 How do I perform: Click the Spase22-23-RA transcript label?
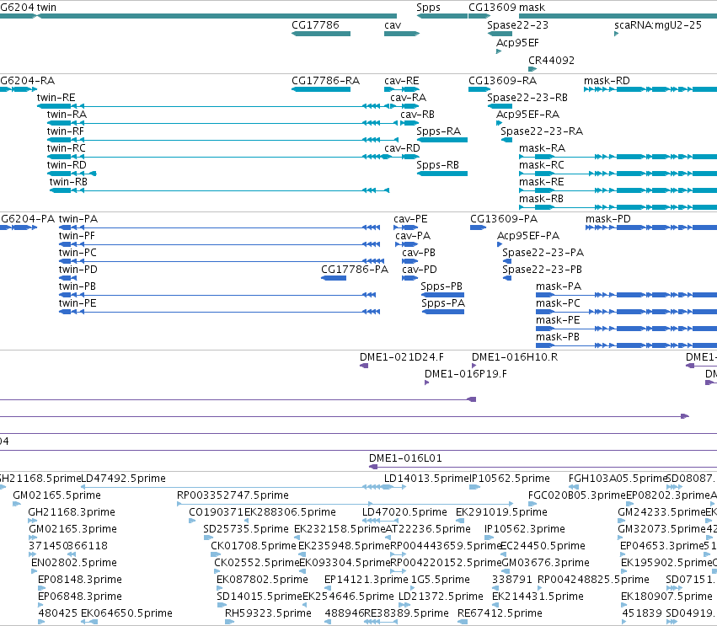[x=542, y=131]
